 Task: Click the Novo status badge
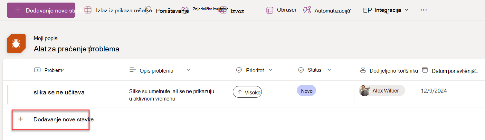click(x=307, y=91)
